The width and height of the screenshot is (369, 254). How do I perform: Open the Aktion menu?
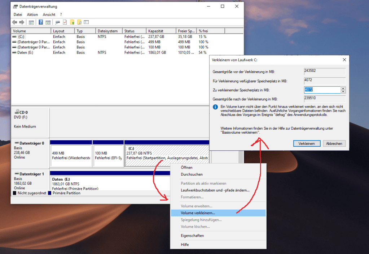(x=32, y=14)
